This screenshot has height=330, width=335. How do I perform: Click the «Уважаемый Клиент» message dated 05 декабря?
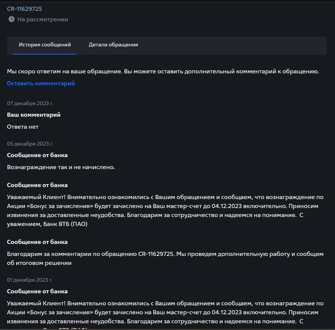pos(165,211)
